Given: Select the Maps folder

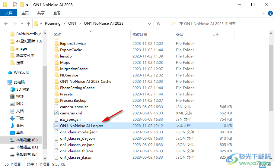Looking at the screenshot, I should click(65, 62).
